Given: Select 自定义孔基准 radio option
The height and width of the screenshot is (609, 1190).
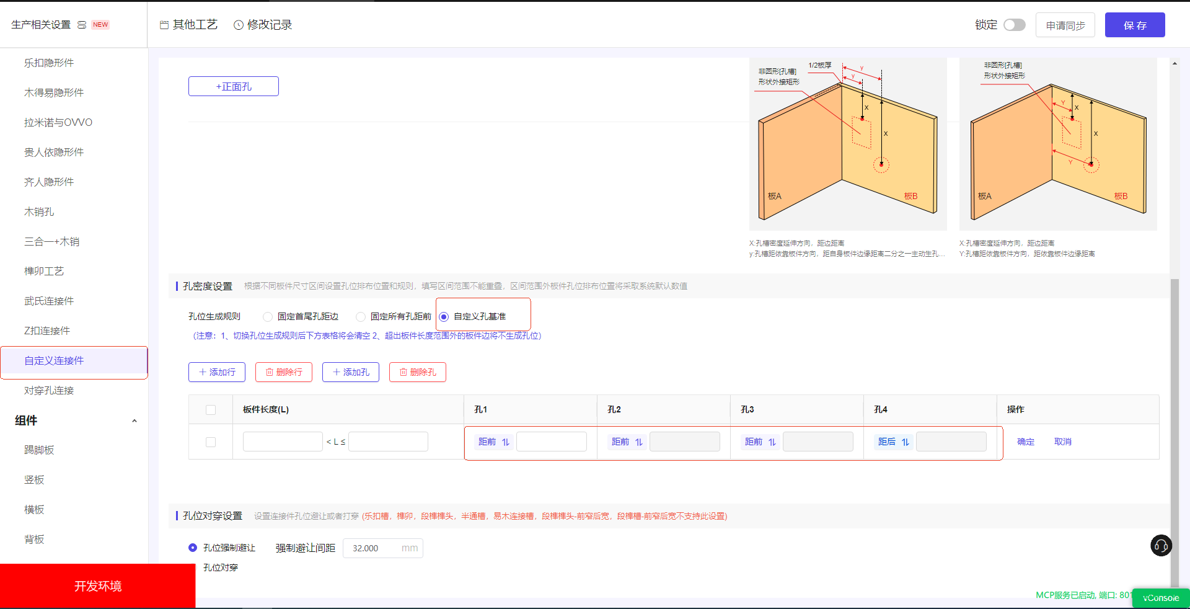Looking at the screenshot, I should click(x=444, y=317).
